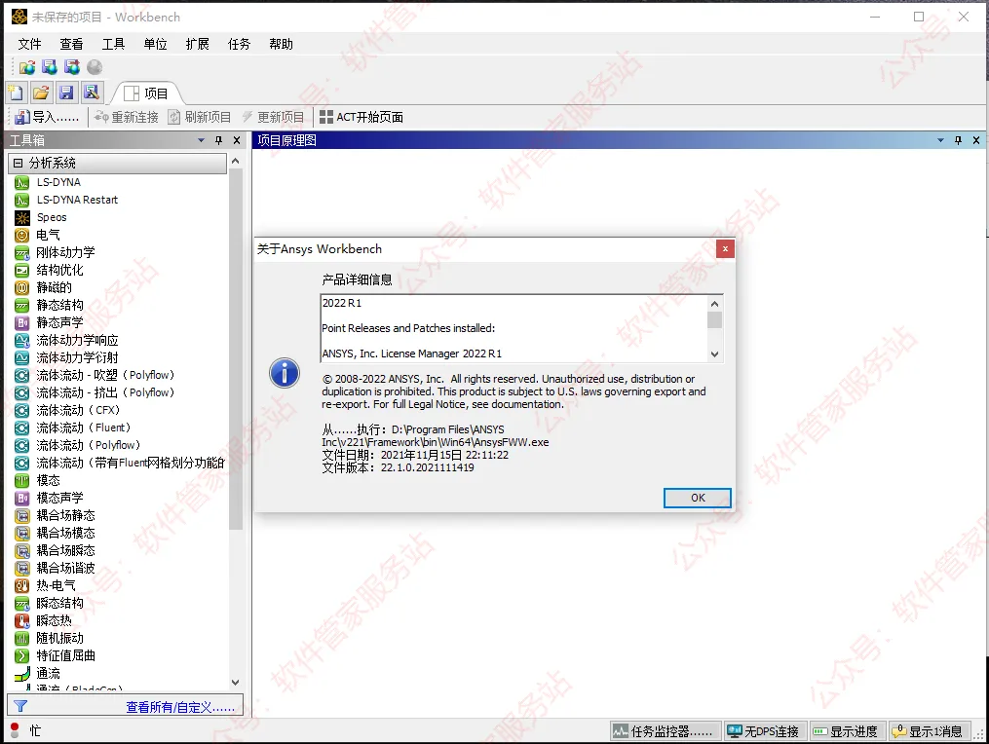Click the Save As icon beside Save
The image size is (989, 744).
(92, 93)
